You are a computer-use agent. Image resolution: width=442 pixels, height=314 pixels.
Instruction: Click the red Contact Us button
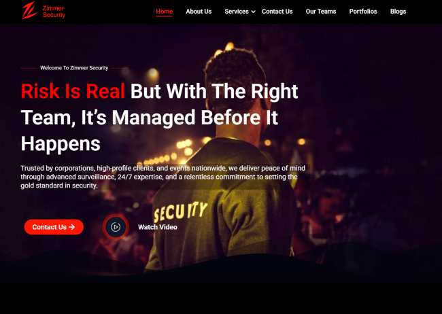point(54,227)
